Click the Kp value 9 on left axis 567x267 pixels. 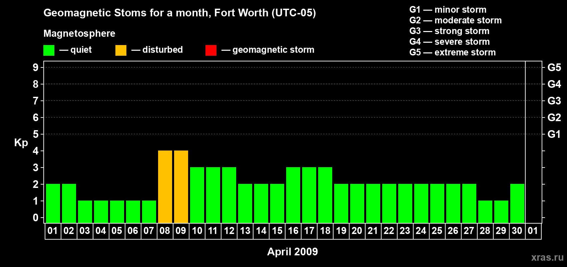(36, 67)
